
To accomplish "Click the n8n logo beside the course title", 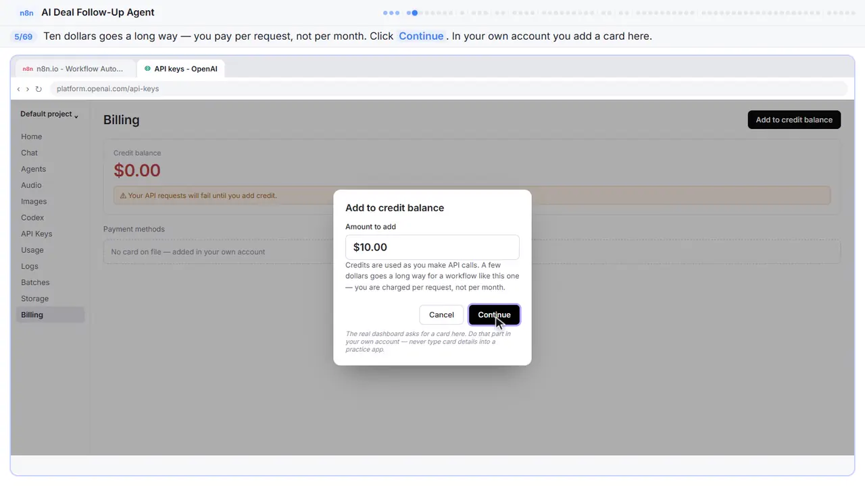I will pos(26,13).
